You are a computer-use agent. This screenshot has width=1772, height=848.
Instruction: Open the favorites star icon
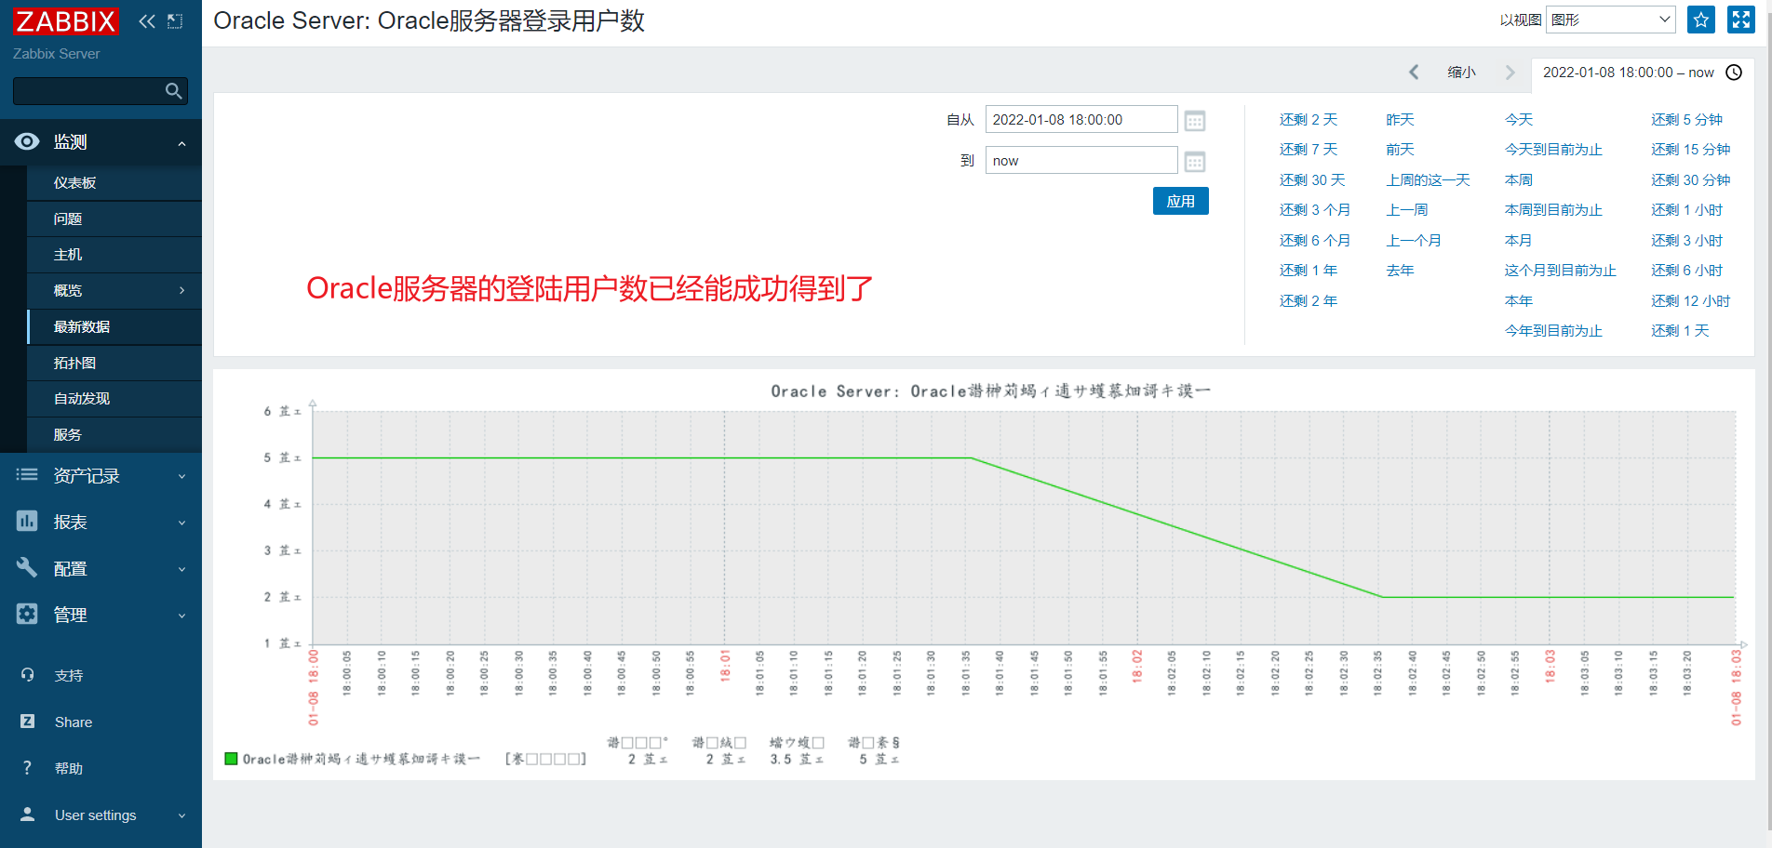click(1701, 20)
